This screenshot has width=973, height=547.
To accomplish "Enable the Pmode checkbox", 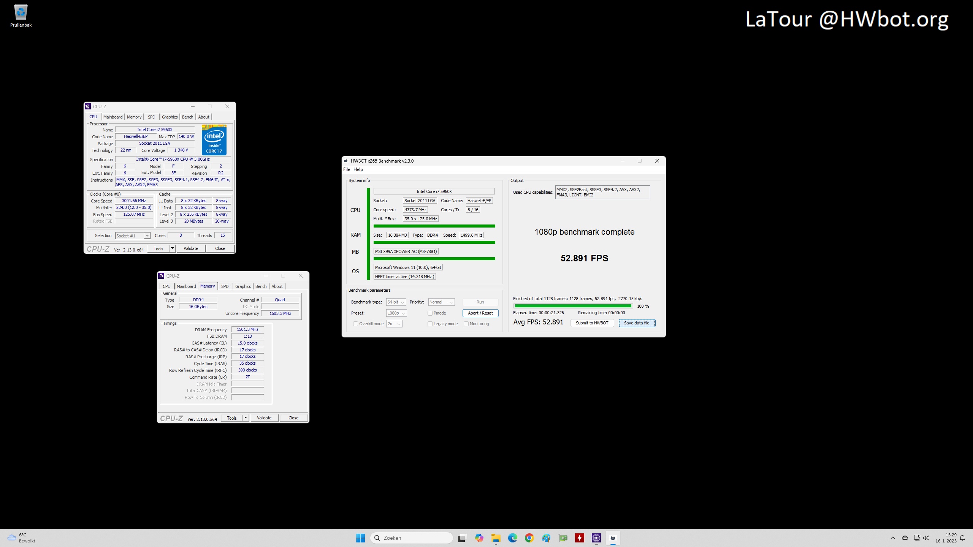I will 430,313.
